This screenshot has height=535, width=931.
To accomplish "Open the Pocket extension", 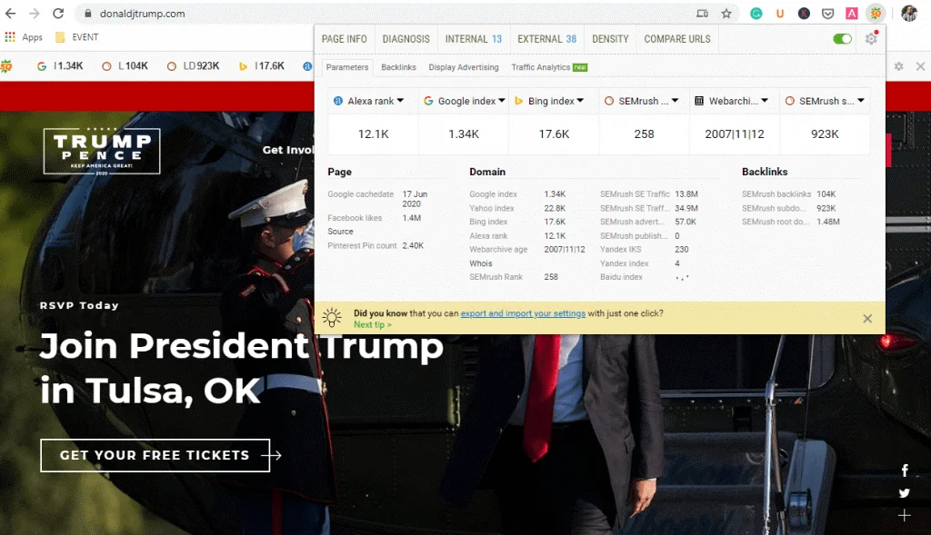I will coord(826,14).
